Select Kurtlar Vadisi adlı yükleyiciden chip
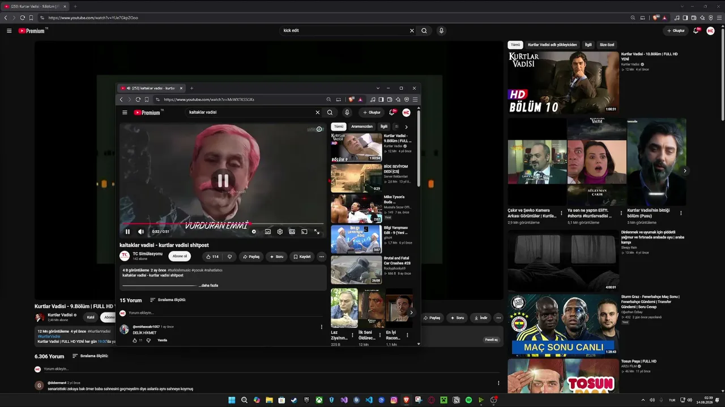 (x=552, y=45)
